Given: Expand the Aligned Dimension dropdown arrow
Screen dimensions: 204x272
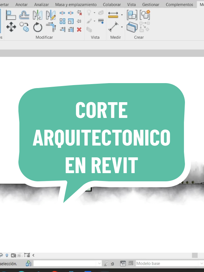Looking at the screenshot, I should (x=122, y=27).
